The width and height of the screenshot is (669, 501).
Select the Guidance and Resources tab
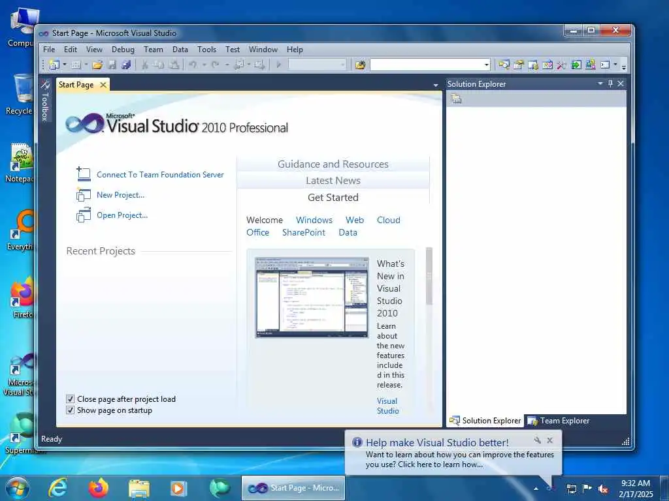click(x=333, y=164)
